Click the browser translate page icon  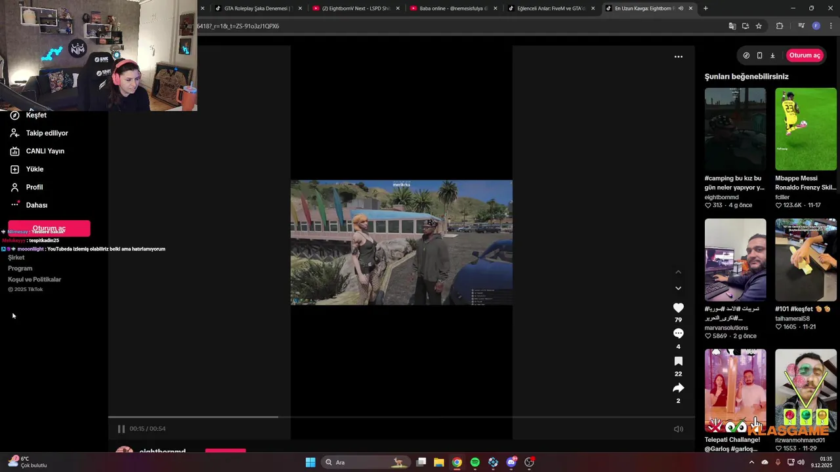click(x=732, y=26)
